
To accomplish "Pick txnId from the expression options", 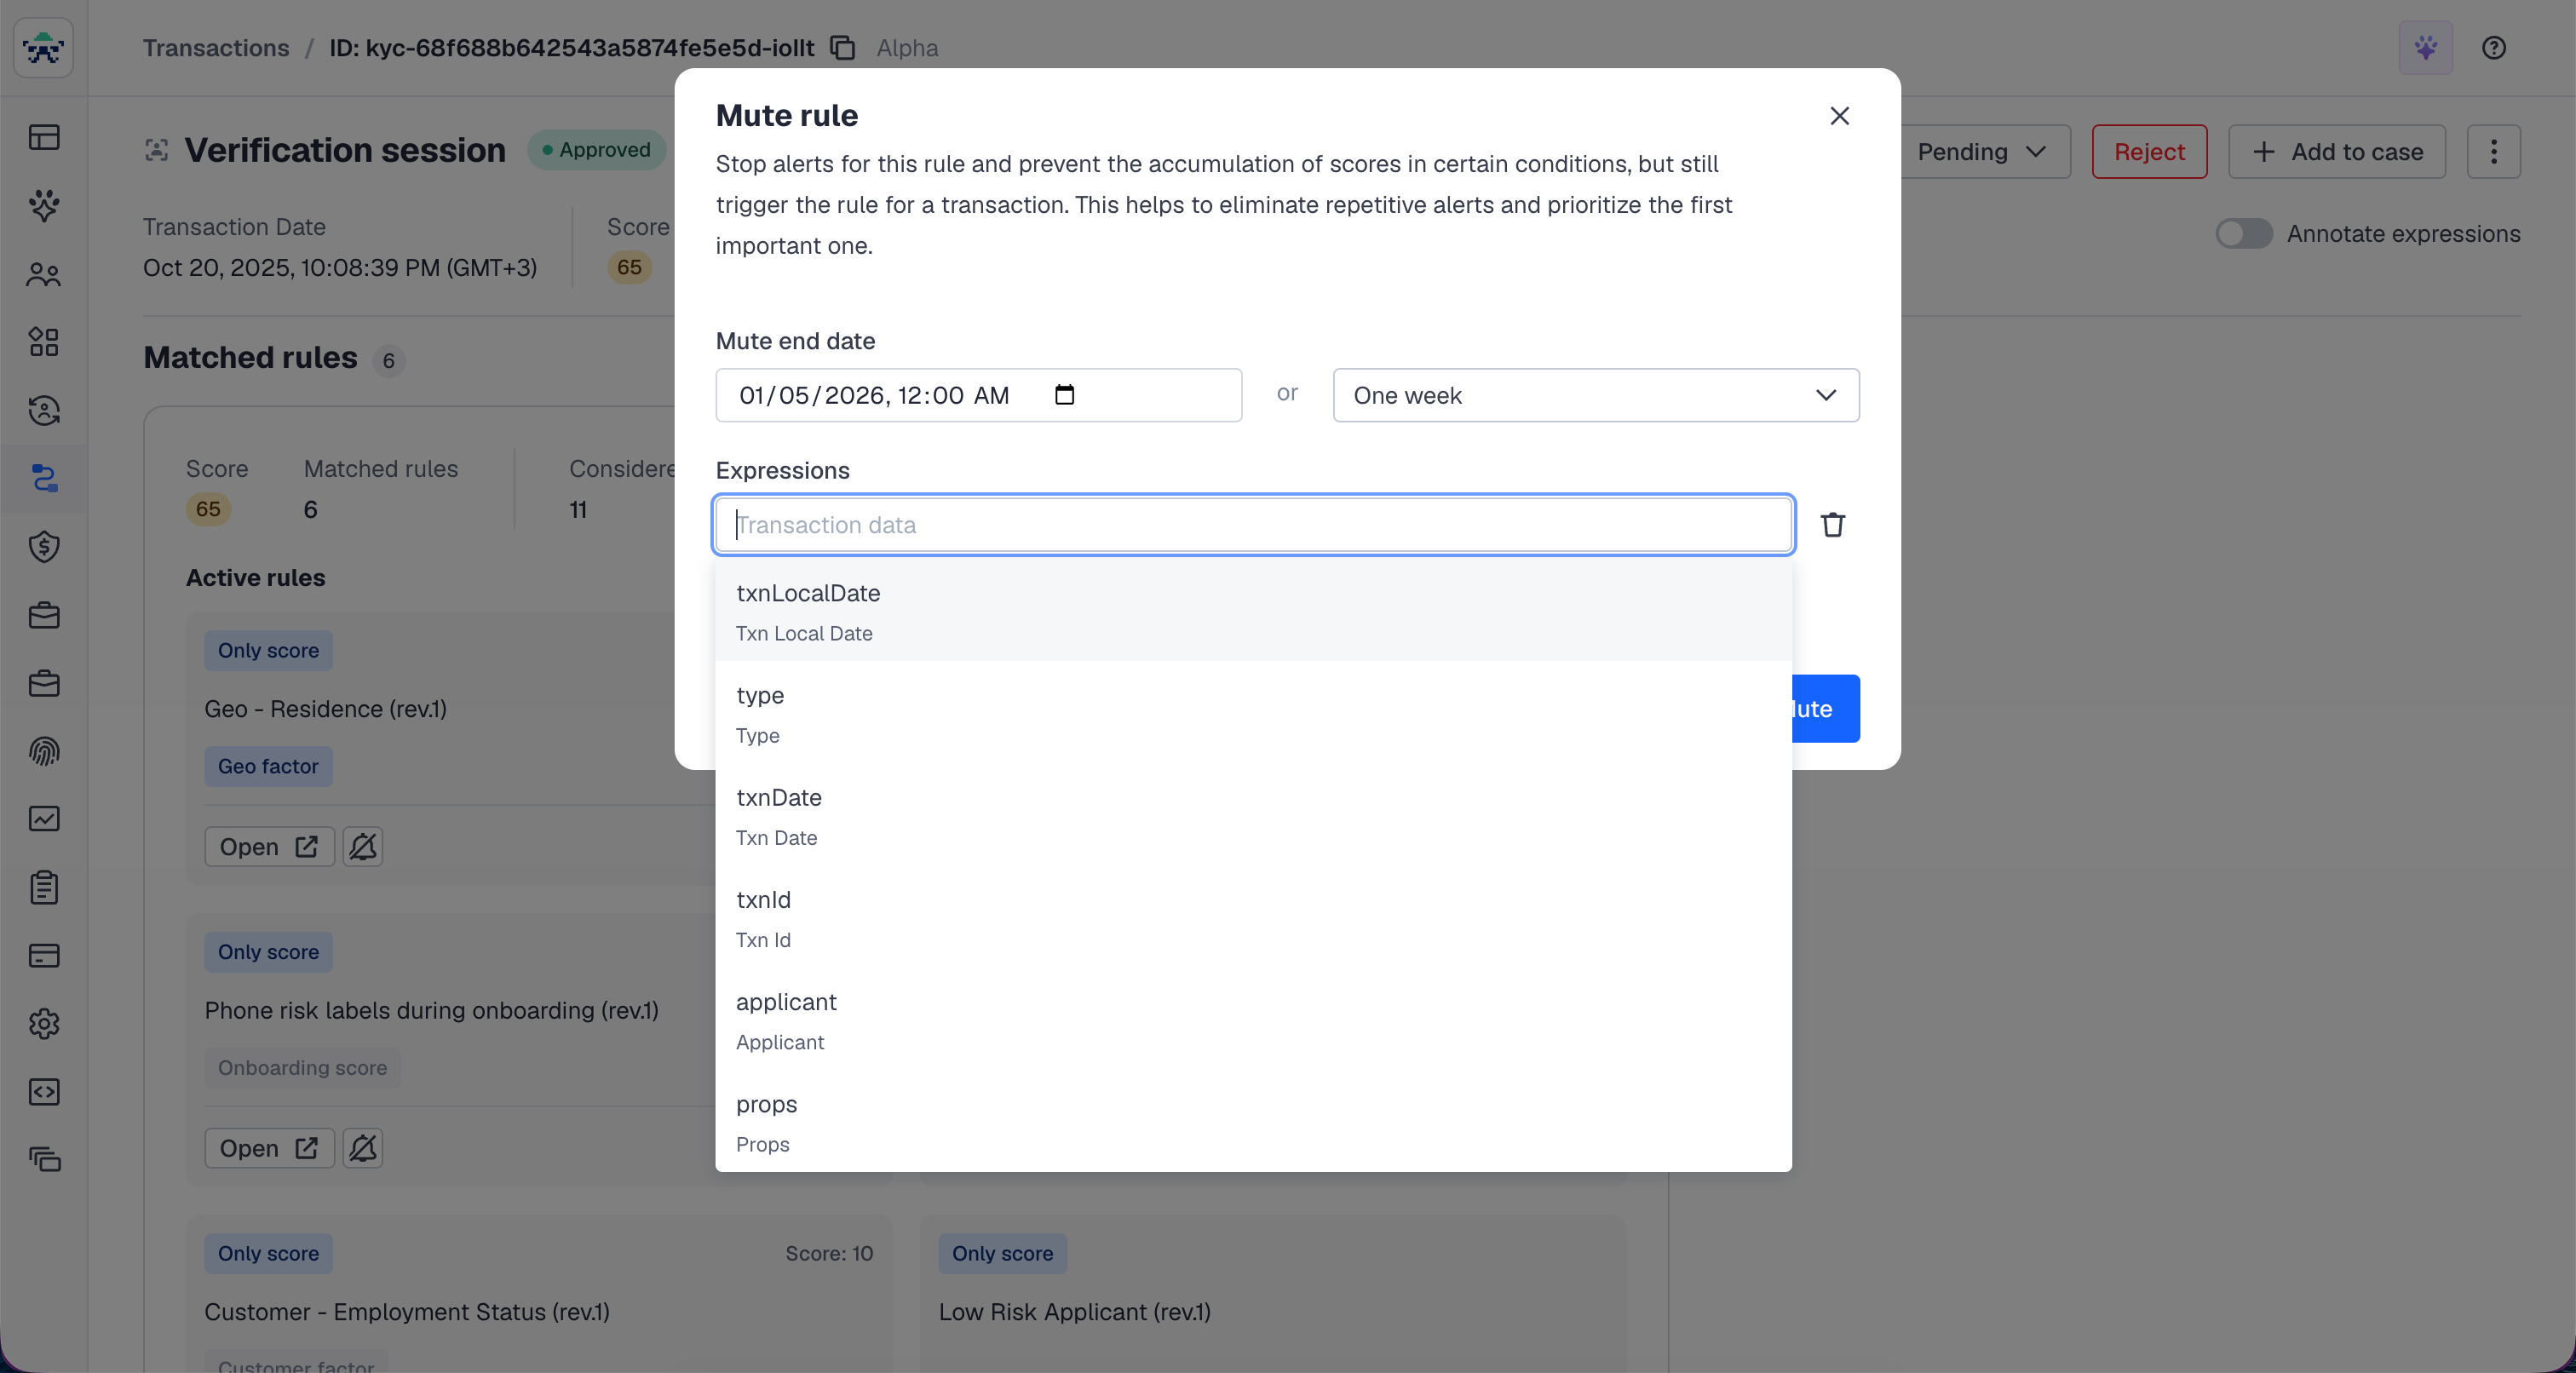I will pos(1252,918).
